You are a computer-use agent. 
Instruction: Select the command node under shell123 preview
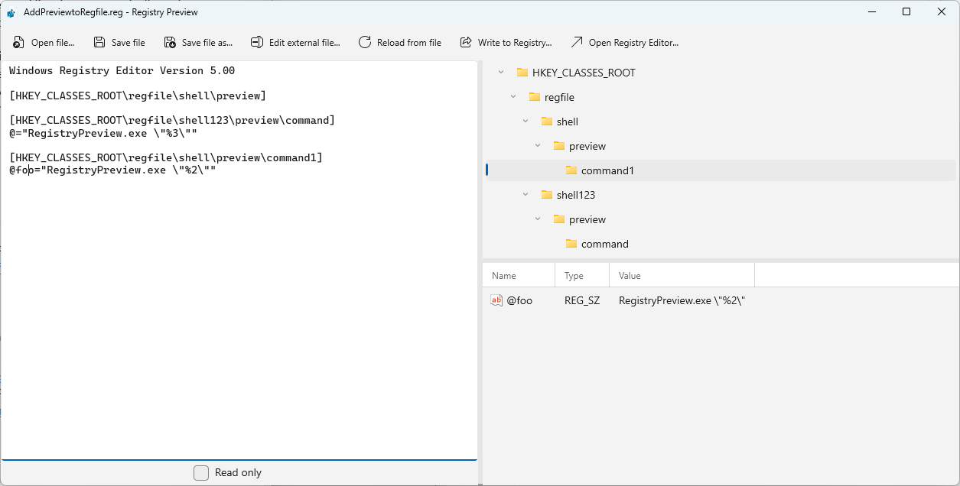604,244
